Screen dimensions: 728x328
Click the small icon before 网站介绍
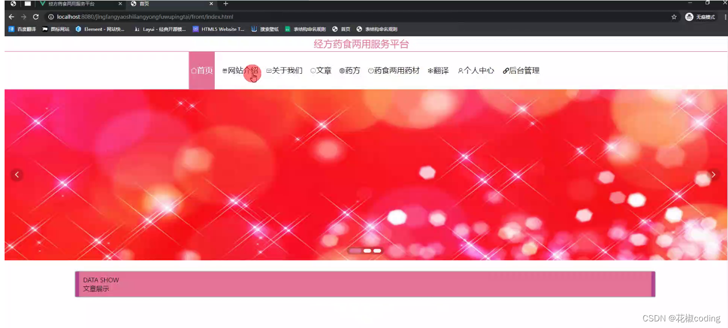click(224, 71)
